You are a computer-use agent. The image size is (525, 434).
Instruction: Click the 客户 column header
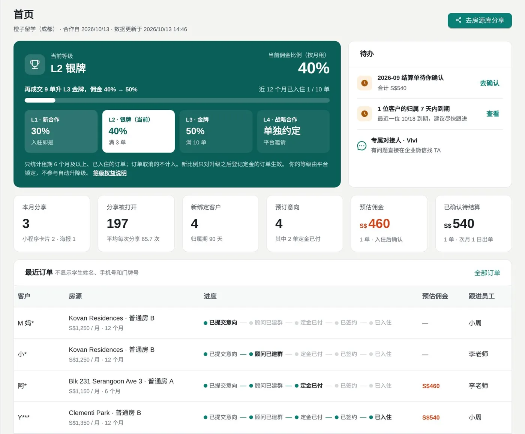24,296
